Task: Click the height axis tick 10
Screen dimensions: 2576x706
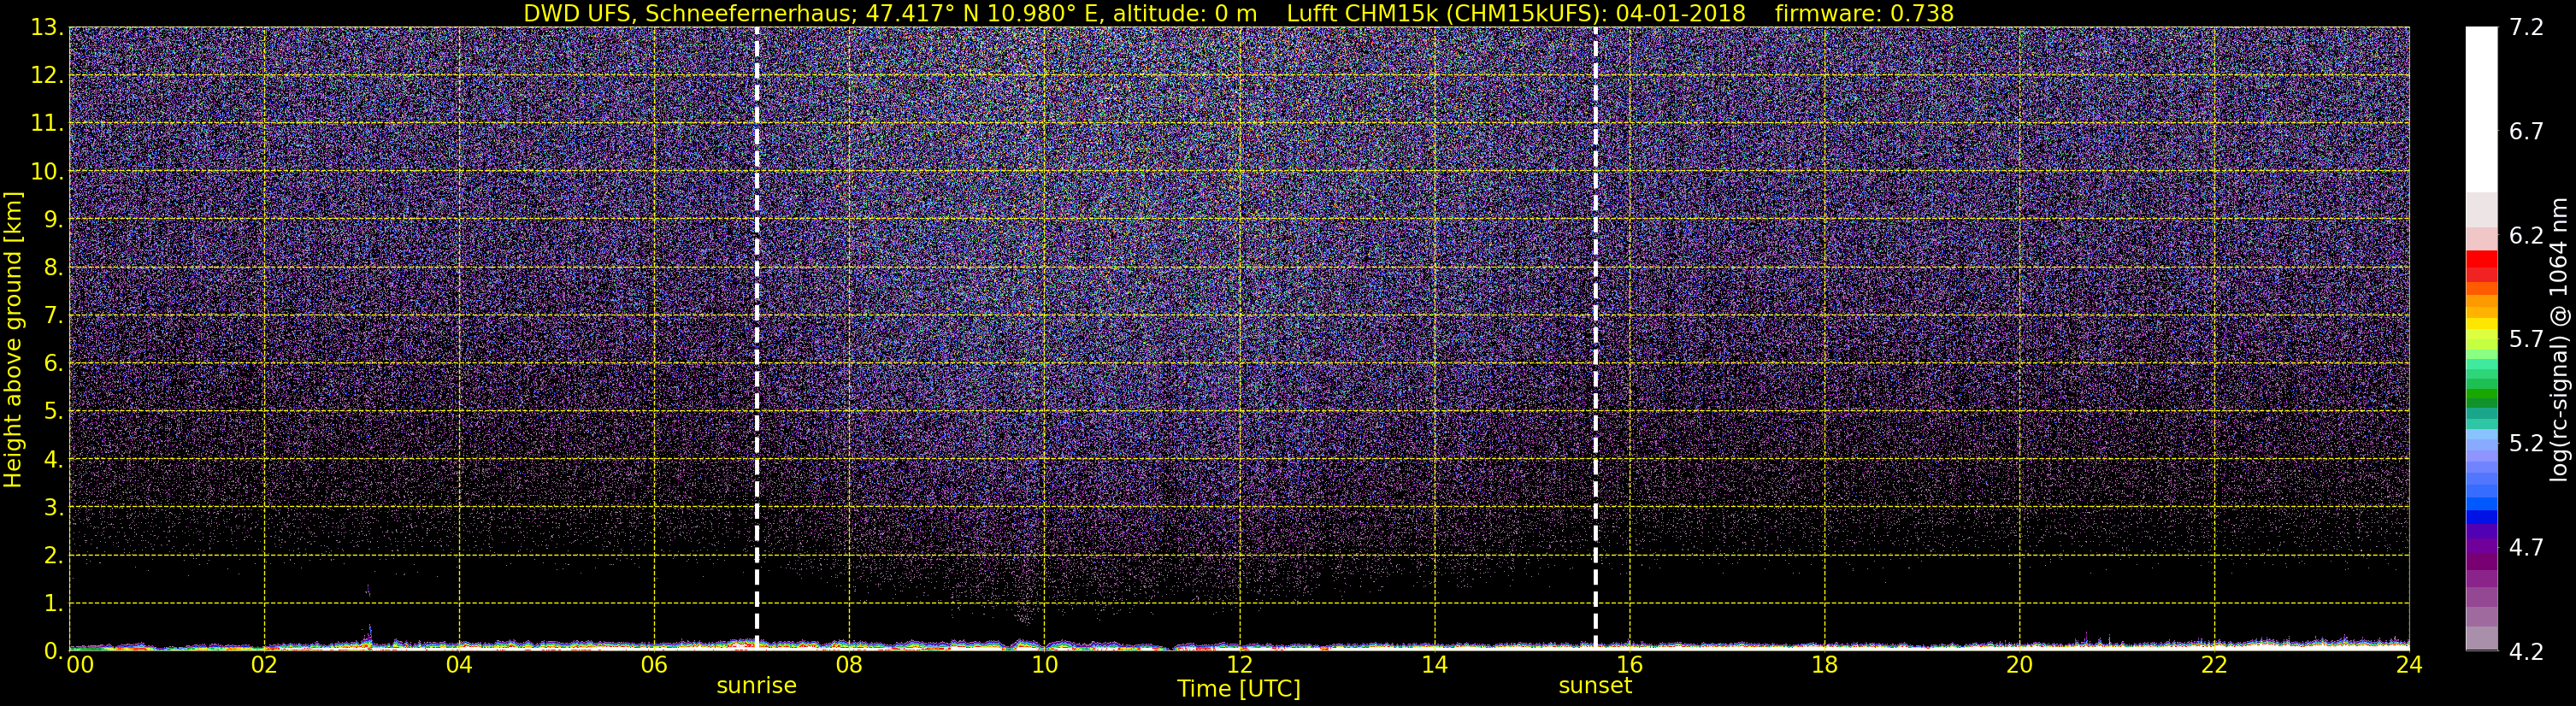Action: (46, 172)
